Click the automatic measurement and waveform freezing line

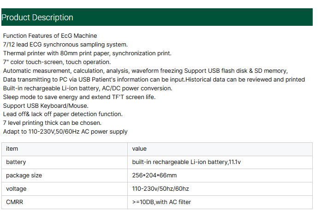tap(145, 70)
